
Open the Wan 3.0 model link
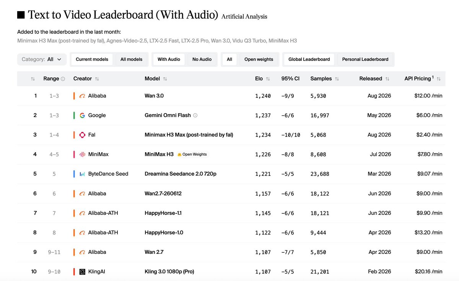(x=154, y=96)
